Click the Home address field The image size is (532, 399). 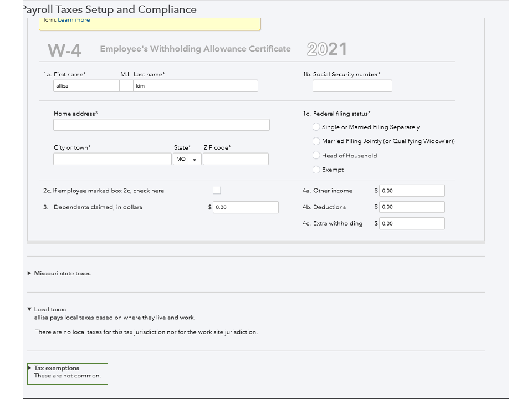pyautogui.click(x=161, y=125)
